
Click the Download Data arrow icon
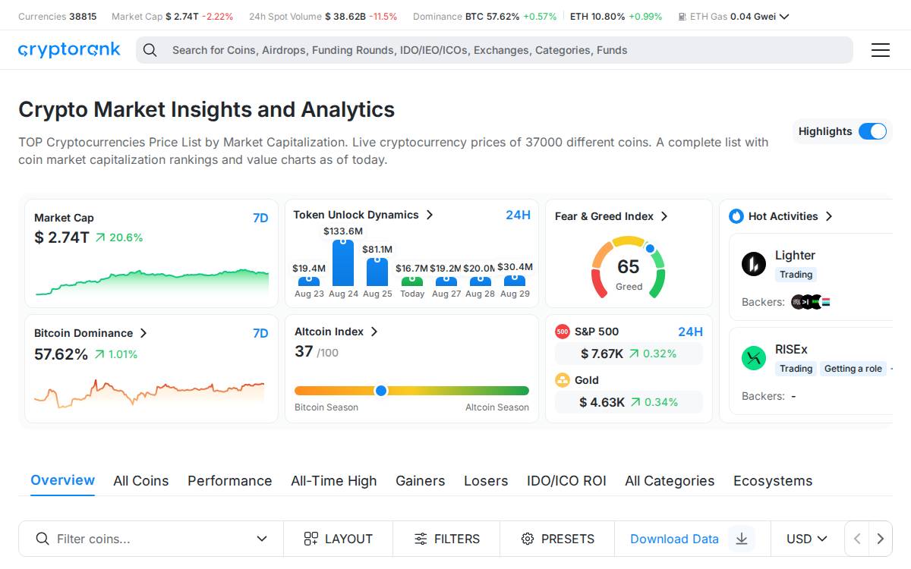[742, 539]
